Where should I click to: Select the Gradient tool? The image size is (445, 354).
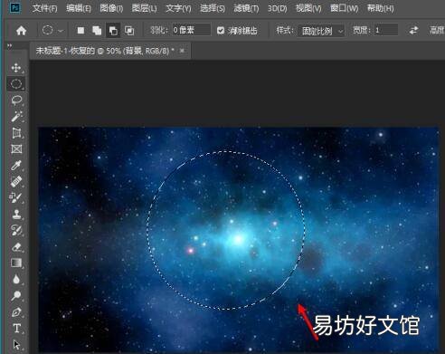tap(16, 263)
